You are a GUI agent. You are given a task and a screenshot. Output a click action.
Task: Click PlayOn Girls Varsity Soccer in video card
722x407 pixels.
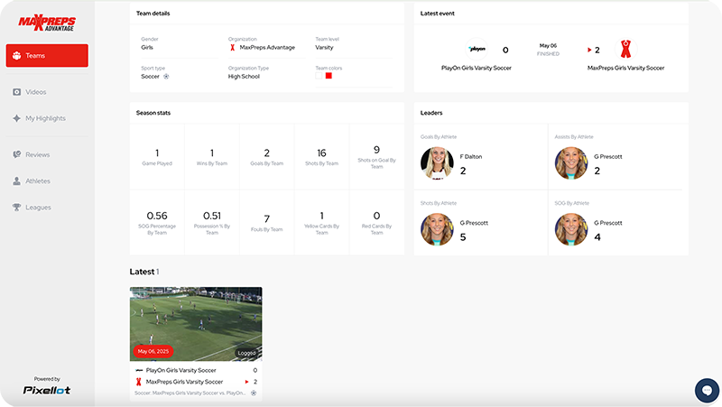tap(181, 370)
